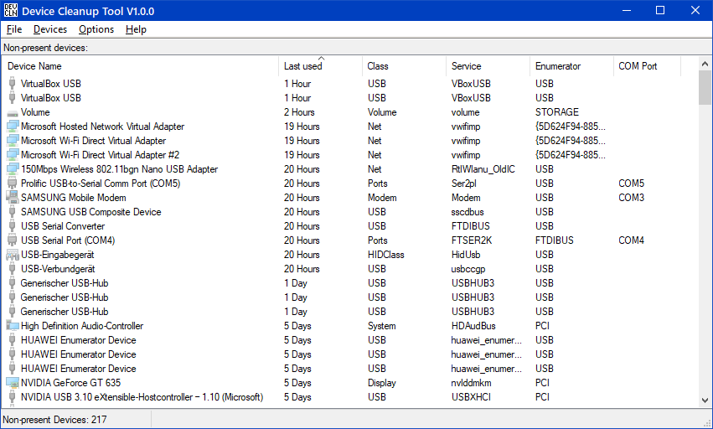The width and height of the screenshot is (713, 429).
Task: Click the vertical scrollbar down arrow
Action: pos(705,403)
